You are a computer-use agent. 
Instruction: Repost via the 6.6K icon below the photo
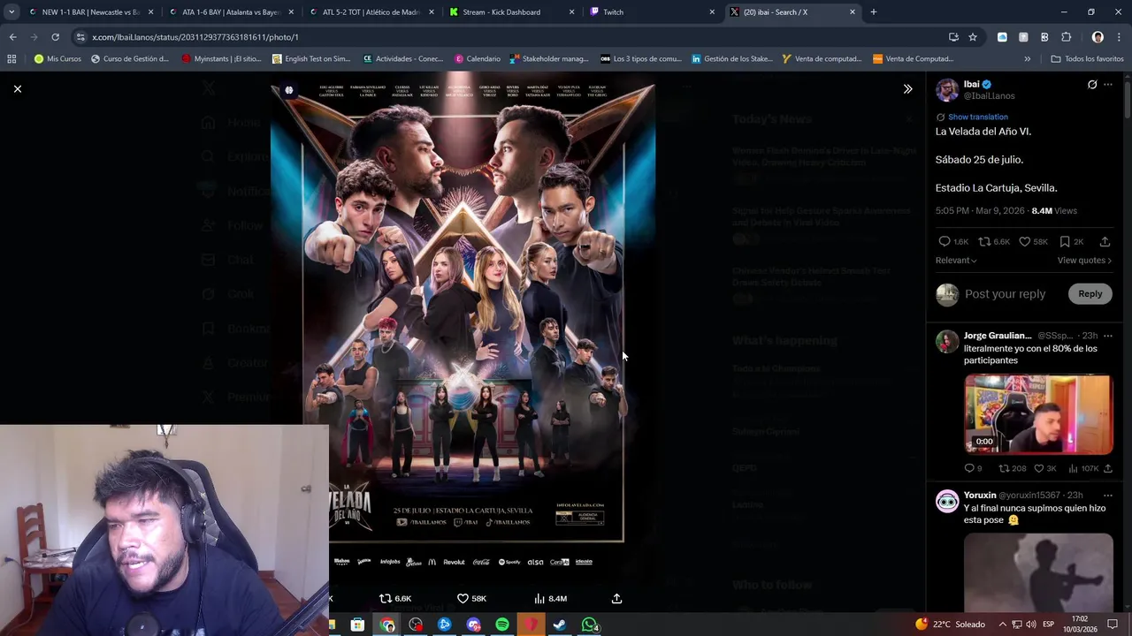point(395,599)
